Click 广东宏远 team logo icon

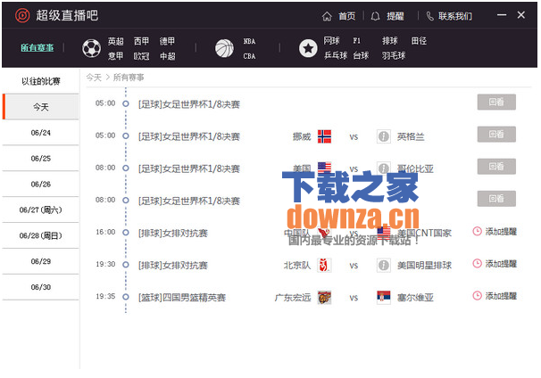[324, 298]
